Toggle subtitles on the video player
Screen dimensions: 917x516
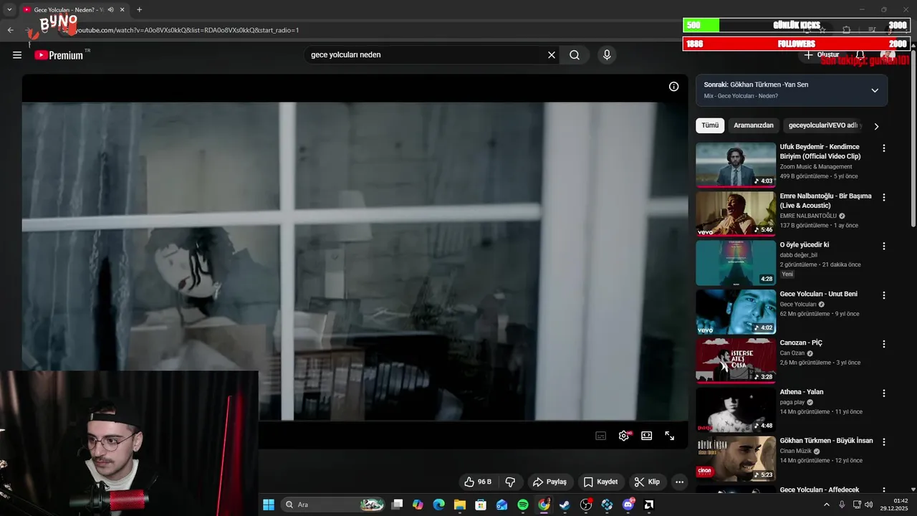click(601, 436)
